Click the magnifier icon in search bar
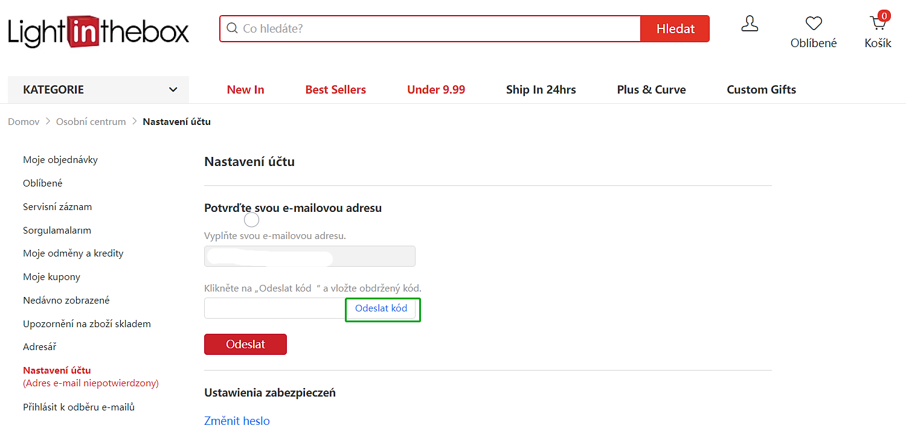The image size is (906, 440). 231,28
